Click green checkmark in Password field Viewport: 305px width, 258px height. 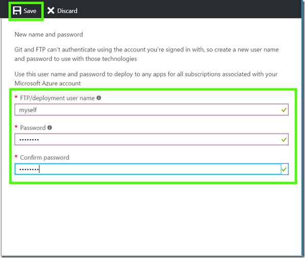tap(284, 140)
